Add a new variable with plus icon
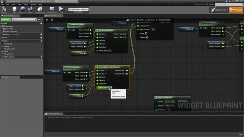The image size is (244, 137). point(41,41)
